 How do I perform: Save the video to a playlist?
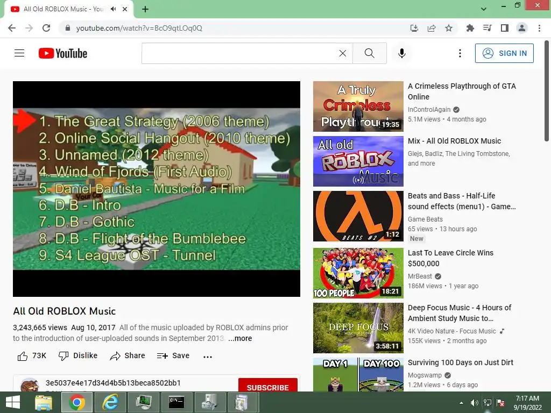tap(173, 356)
